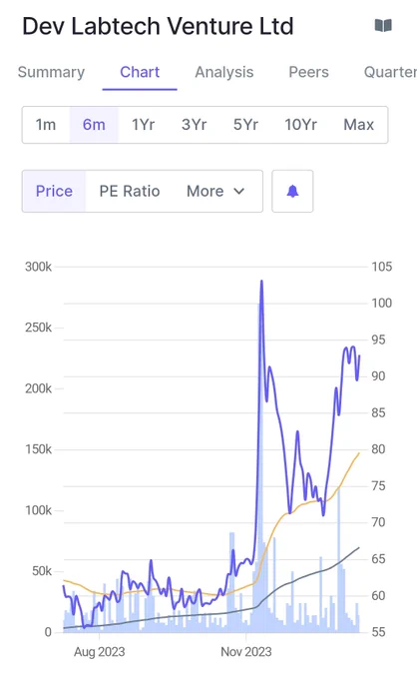Switch to the Summary tab

(x=51, y=72)
